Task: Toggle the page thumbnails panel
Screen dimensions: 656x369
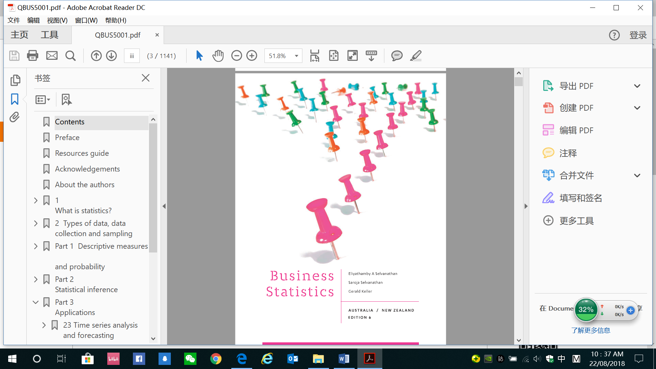Action: point(15,80)
